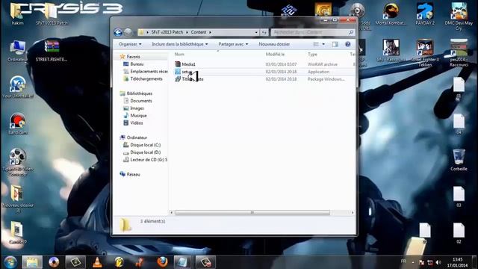Open the Organiser menu

(130, 44)
